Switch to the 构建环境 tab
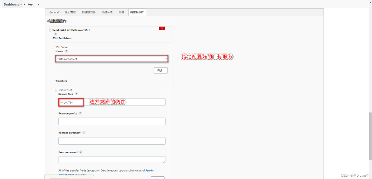372x179 pixels. tap(107, 12)
